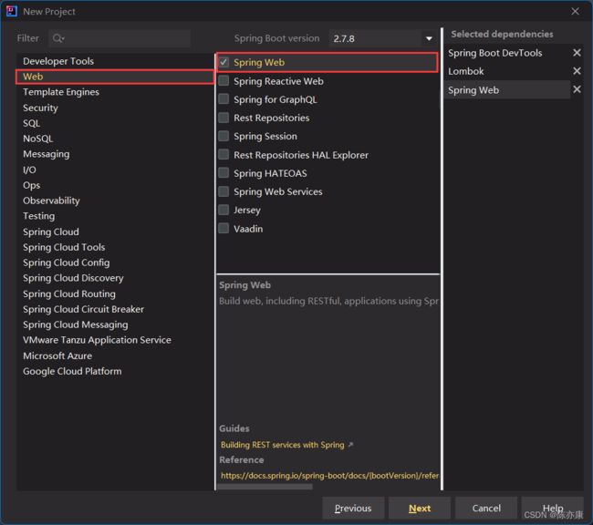Remove Lombok from selected dependencies
Screen dimensions: 593x525
click(x=577, y=71)
